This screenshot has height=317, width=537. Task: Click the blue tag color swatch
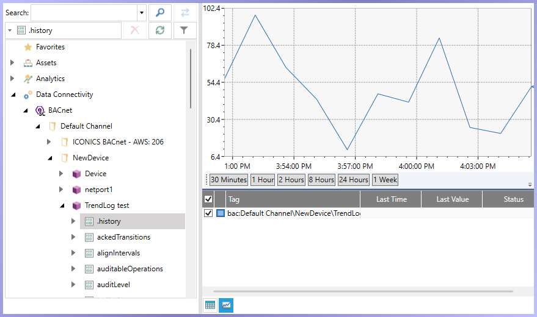(x=221, y=213)
